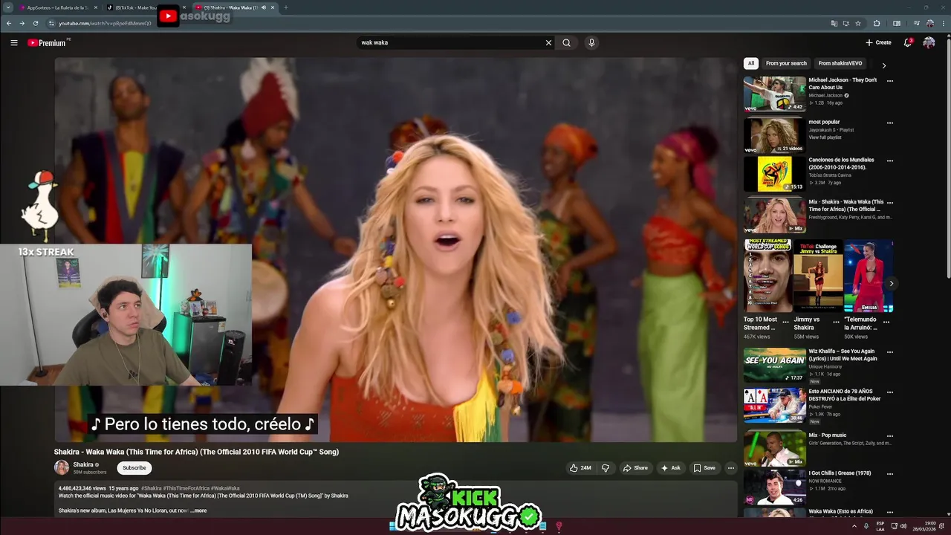
Task: Open browser side panel icon
Action: (897, 23)
